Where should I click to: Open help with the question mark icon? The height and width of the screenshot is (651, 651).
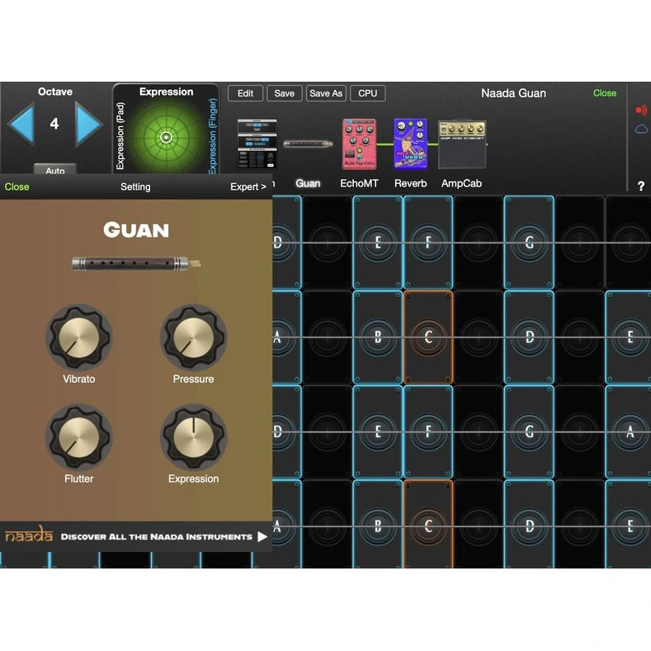tap(641, 186)
